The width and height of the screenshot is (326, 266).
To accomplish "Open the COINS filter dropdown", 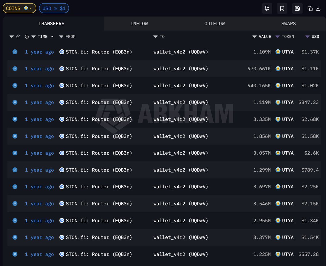I will point(19,8).
